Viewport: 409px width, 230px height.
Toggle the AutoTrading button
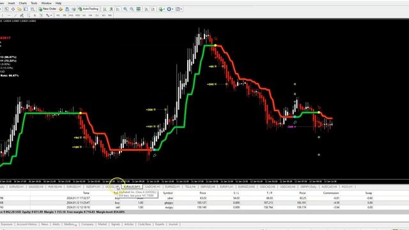(88, 9)
